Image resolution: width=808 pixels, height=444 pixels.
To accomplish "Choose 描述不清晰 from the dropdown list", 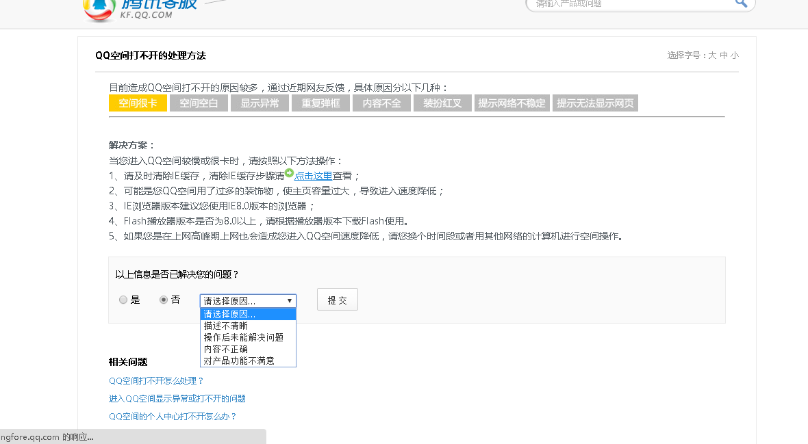I will 248,326.
